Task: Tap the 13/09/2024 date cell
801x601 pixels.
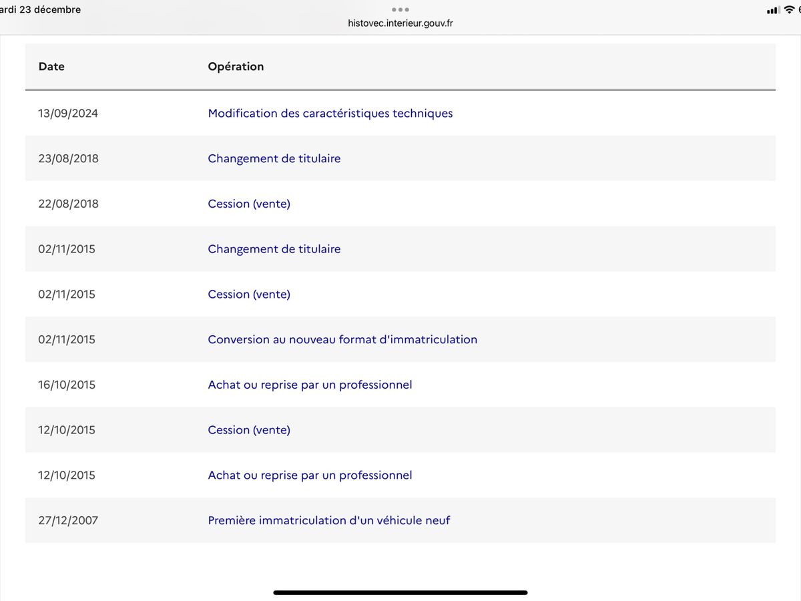Action: (x=68, y=114)
